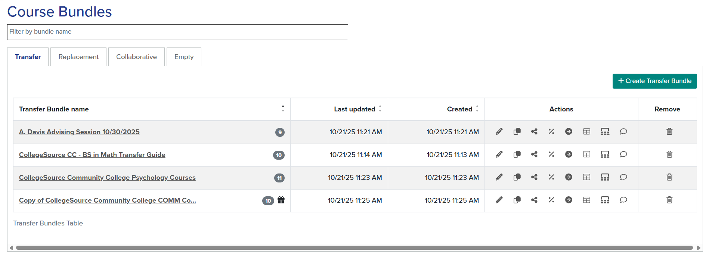This screenshot has width=706, height=255.
Task: Click percent icon in A. Davis Advising row
Action: tap(551, 132)
